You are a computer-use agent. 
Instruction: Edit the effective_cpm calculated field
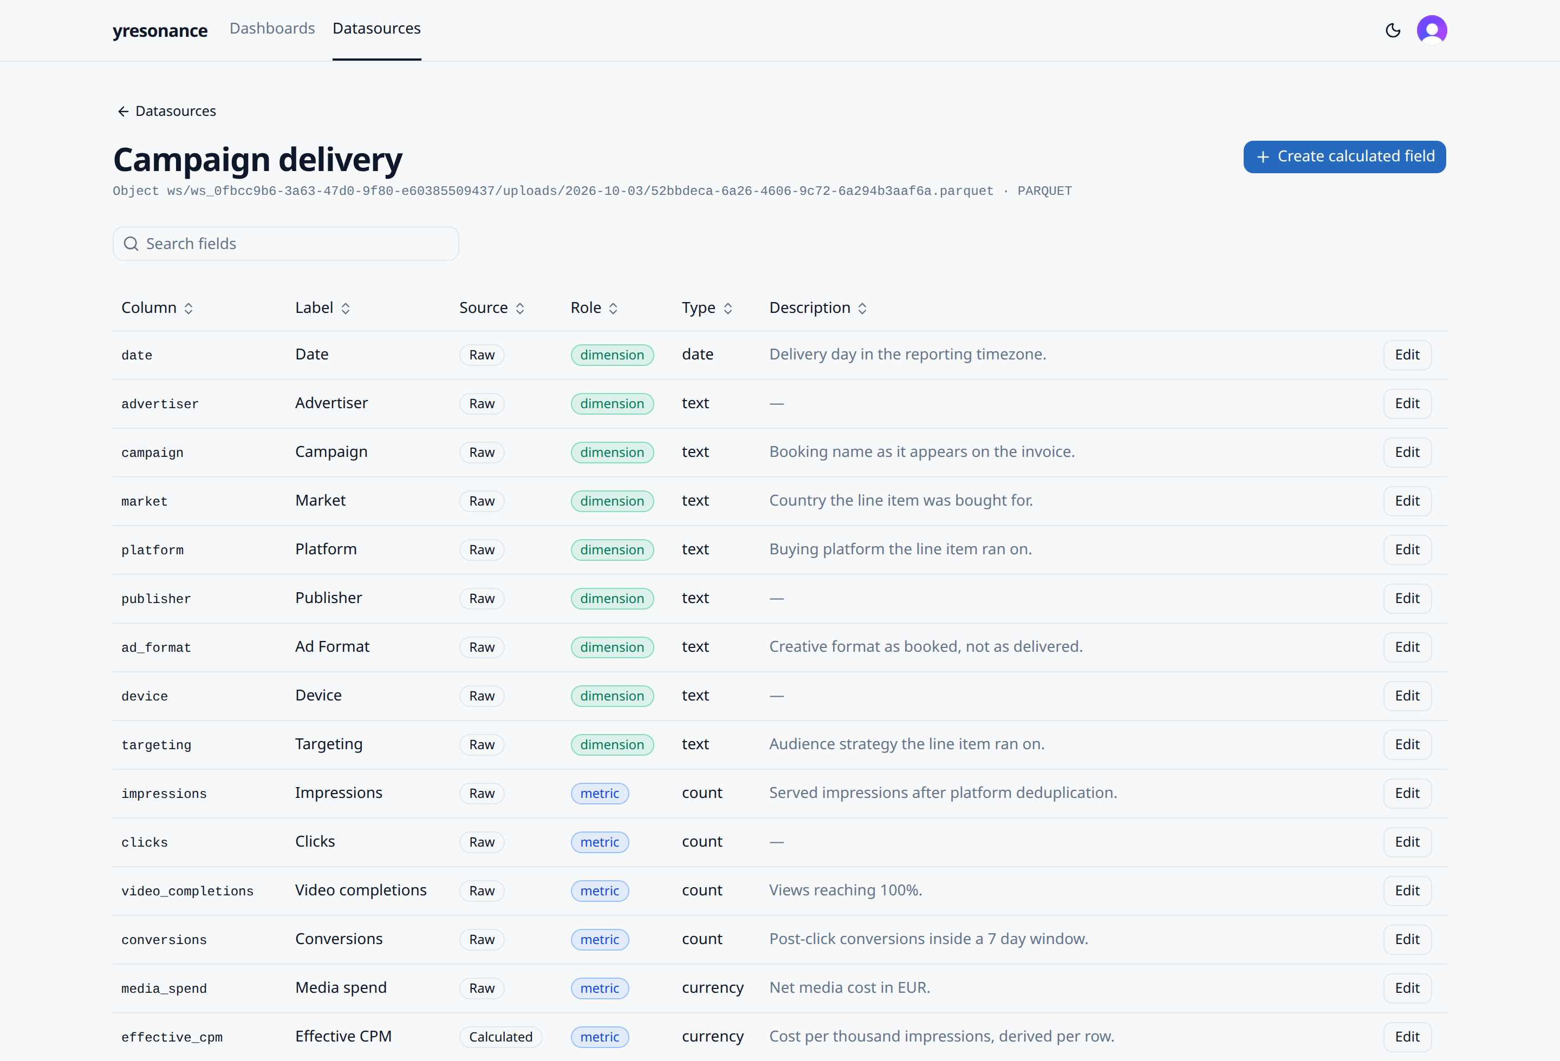(x=1407, y=1037)
